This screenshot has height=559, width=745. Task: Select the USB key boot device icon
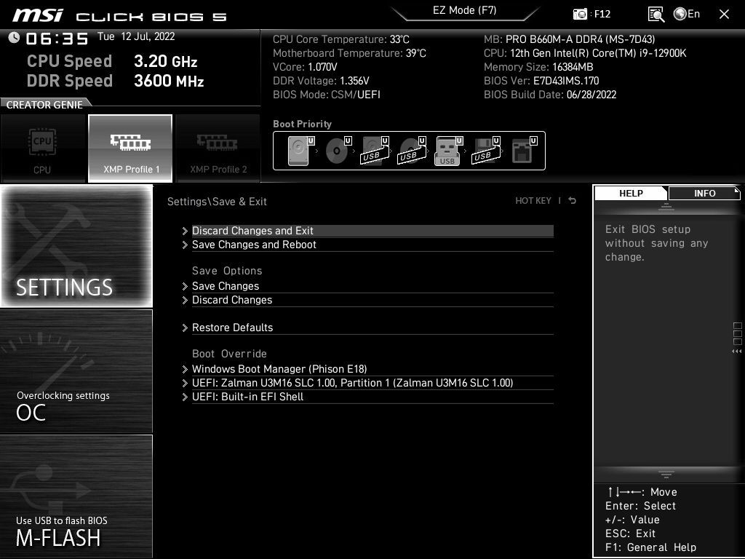point(448,151)
